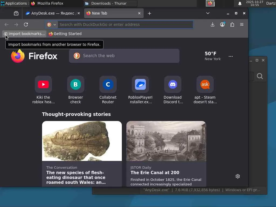The height and width of the screenshot is (207, 276).
Task: Click the Firefox tray icon in the top panel
Action: (210, 3)
